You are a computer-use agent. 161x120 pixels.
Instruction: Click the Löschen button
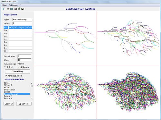tap(9, 104)
